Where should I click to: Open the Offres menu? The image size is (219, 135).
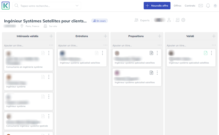(178, 6)
